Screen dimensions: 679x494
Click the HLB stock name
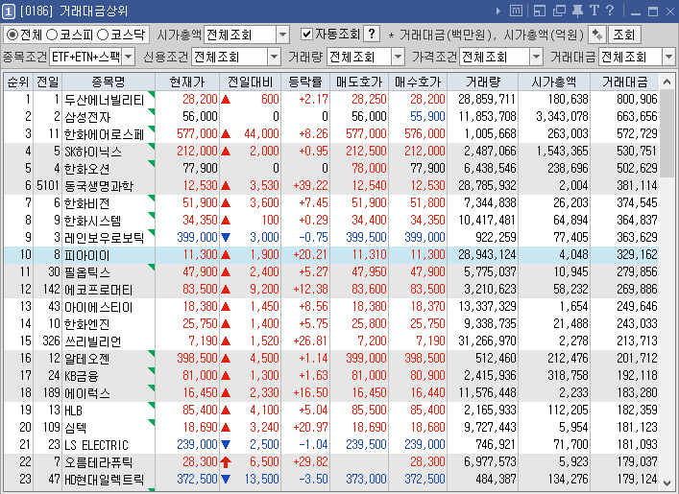coord(73,411)
